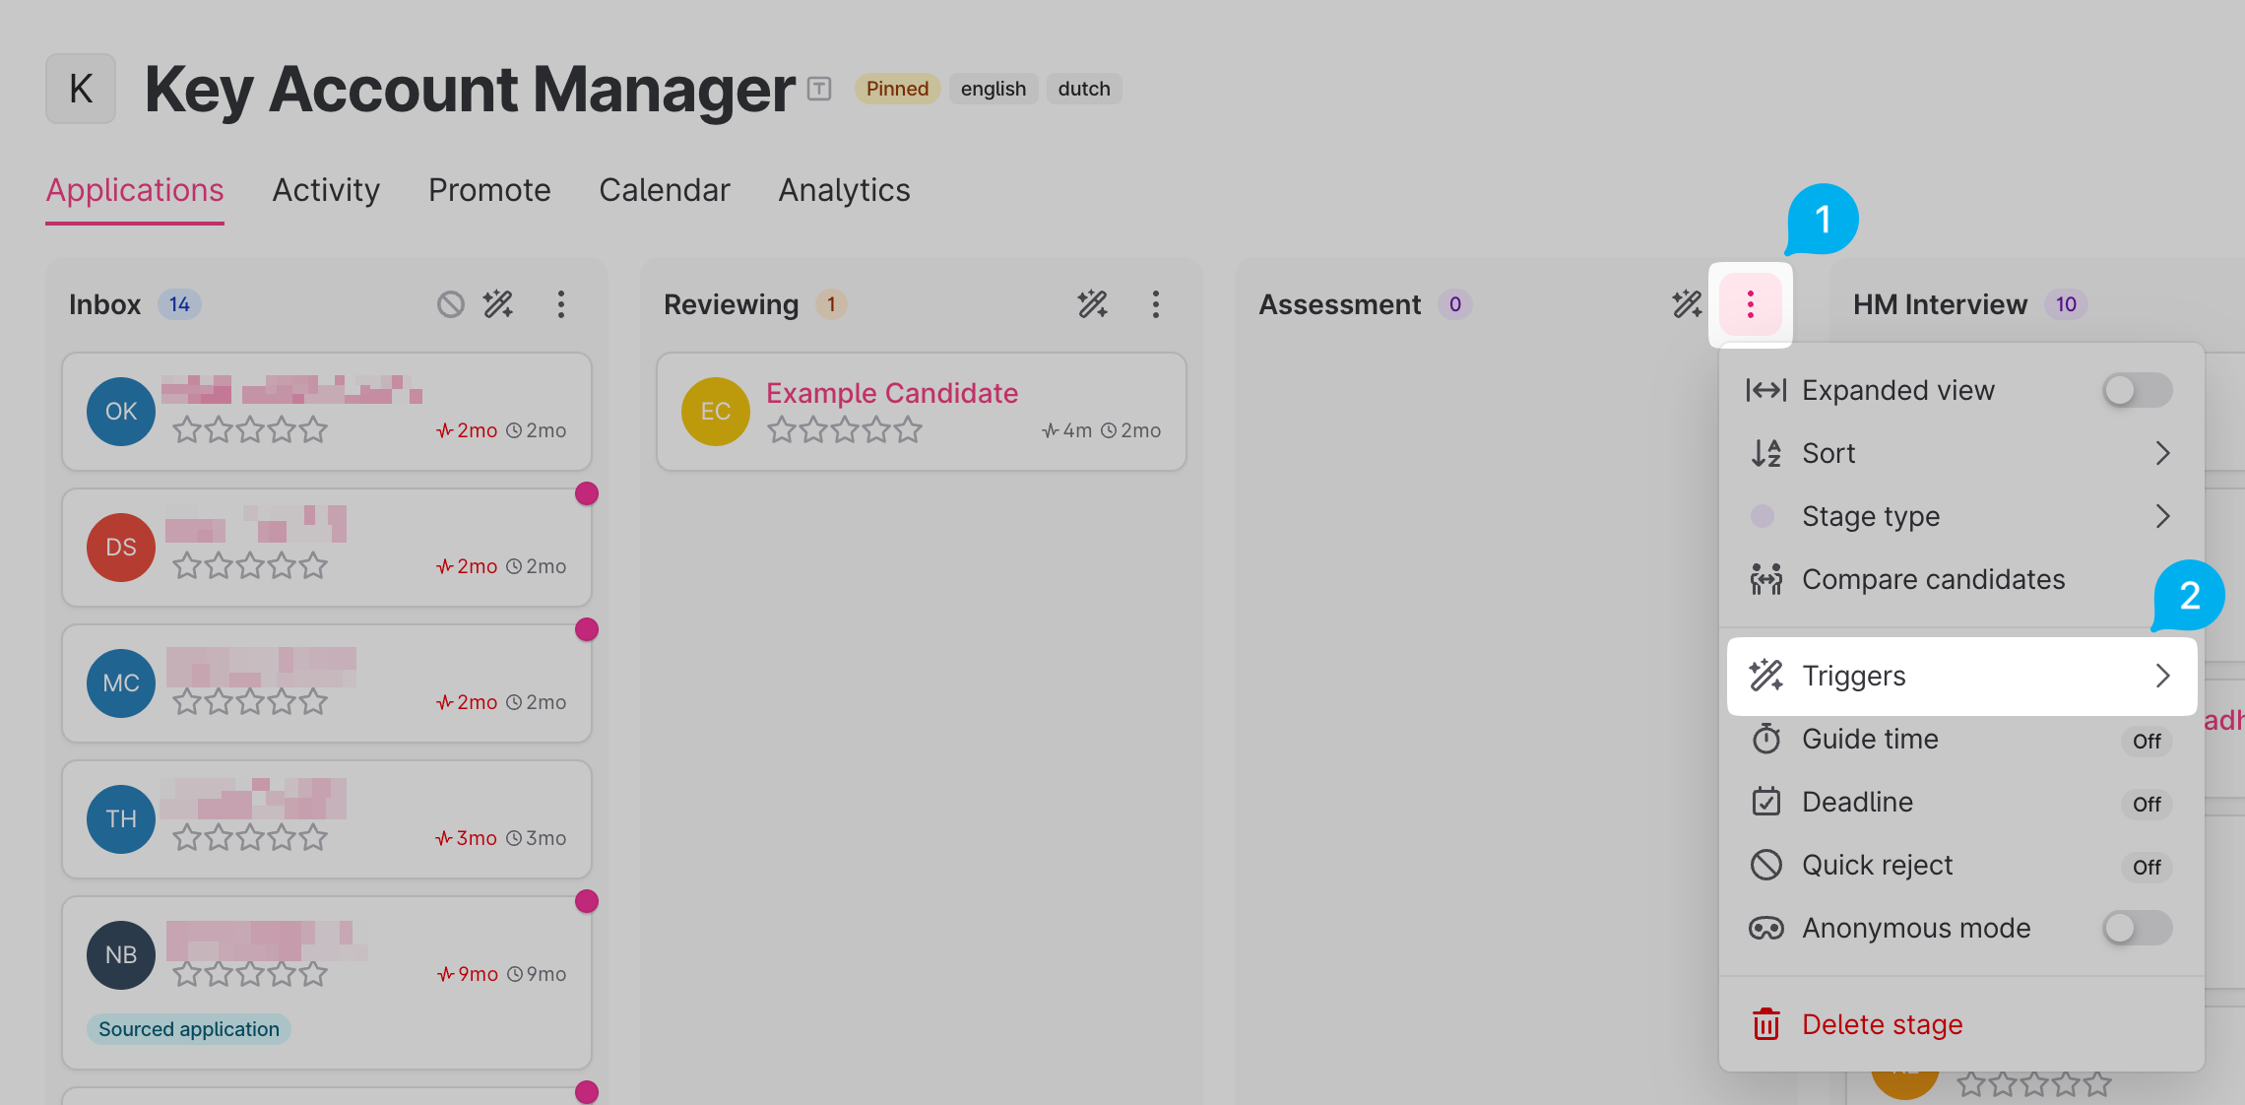Open the Reviewing stage three-dot menu
2245x1105 pixels.
tap(1155, 304)
